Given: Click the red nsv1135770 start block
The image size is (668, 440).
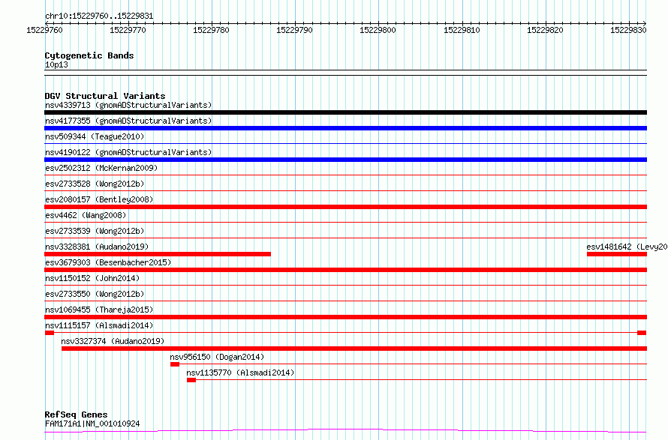Looking at the screenshot, I should pos(191,380).
